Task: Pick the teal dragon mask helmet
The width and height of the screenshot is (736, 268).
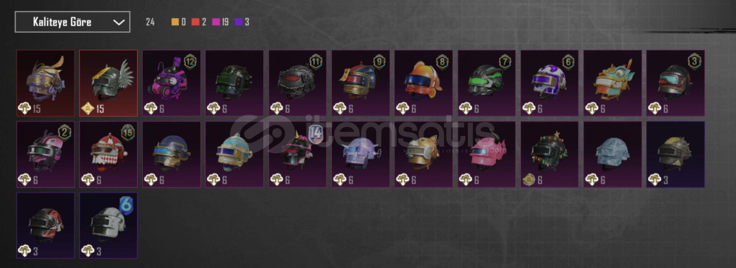Action: 613,83
